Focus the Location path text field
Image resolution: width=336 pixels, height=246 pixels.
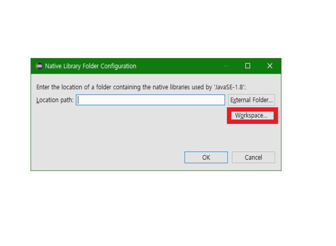coord(151,100)
